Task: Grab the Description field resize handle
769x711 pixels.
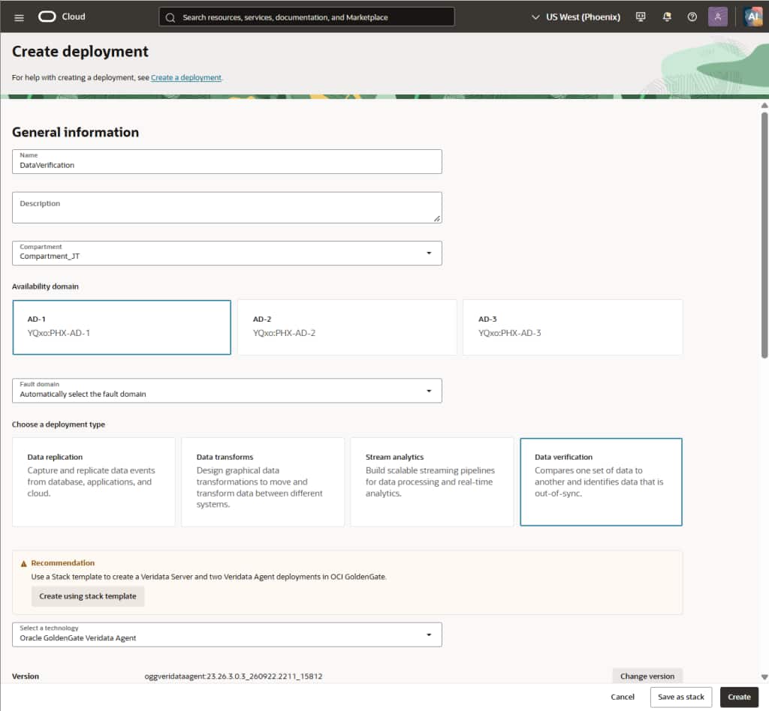Action: pos(436,218)
